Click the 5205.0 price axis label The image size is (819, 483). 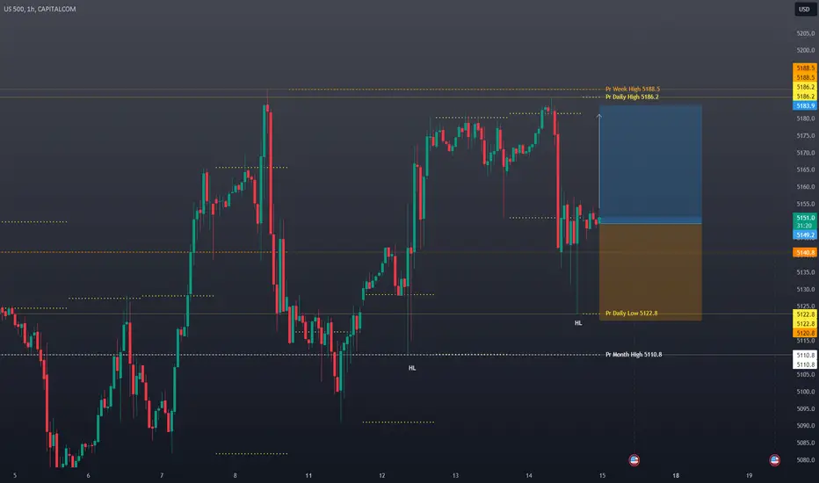806,33
